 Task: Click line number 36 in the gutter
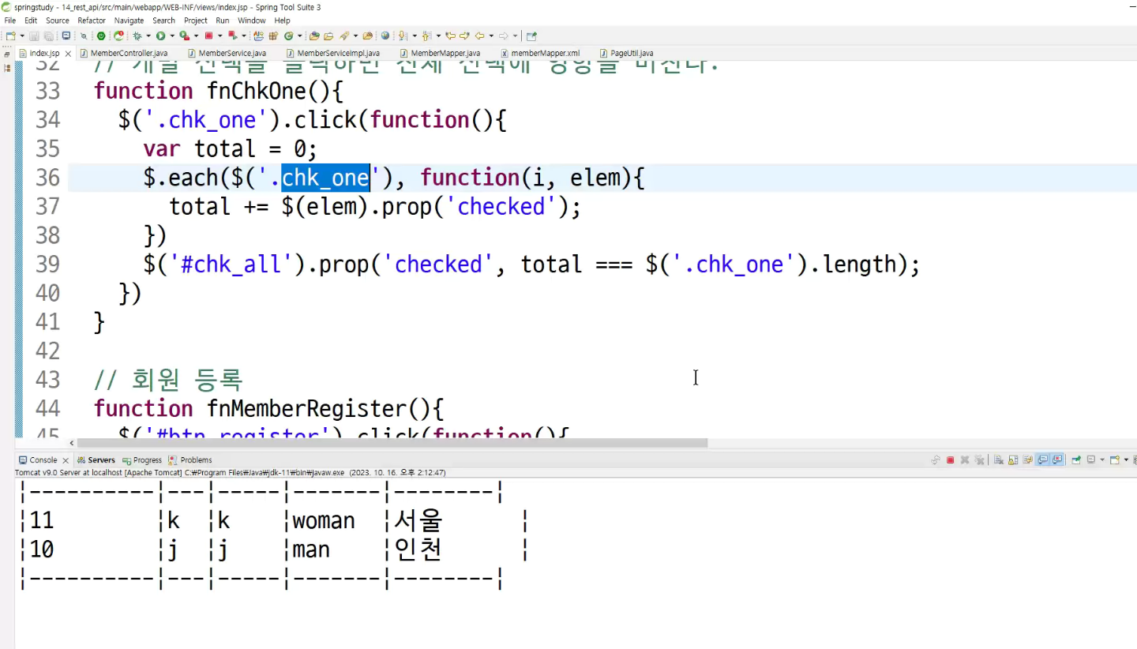(x=47, y=178)
